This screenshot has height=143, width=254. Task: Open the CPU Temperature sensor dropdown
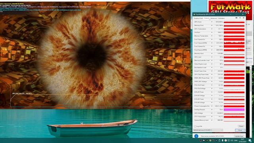click(x=212, y=117)
